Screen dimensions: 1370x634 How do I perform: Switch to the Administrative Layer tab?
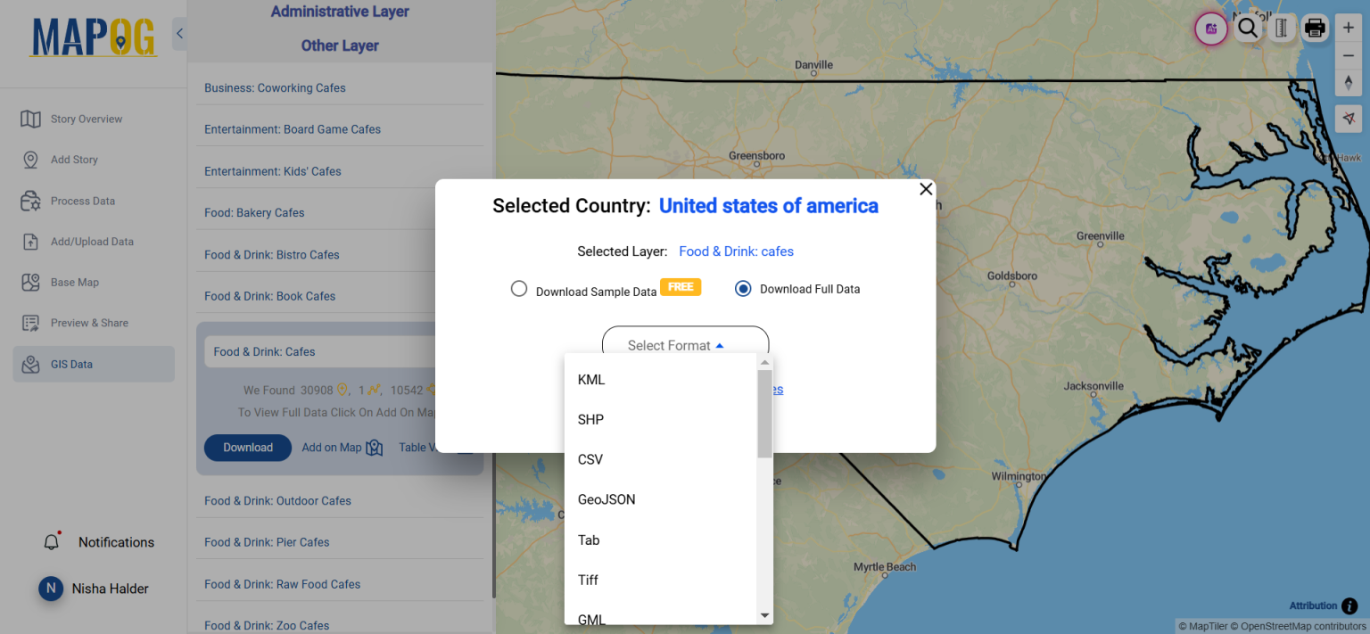(339, 11)
